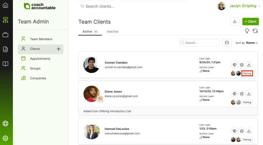Click the plus icon beside Clients
Viewport: 263px width, 145px height.
[x=59, y=49]
